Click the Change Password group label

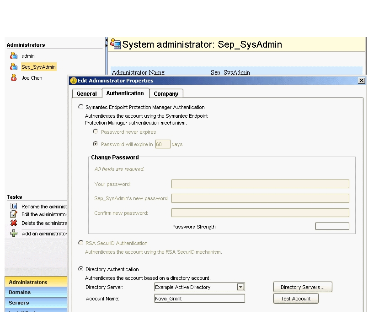(115, 158)
